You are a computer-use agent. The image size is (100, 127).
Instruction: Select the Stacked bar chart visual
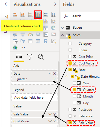pos(15,15)
